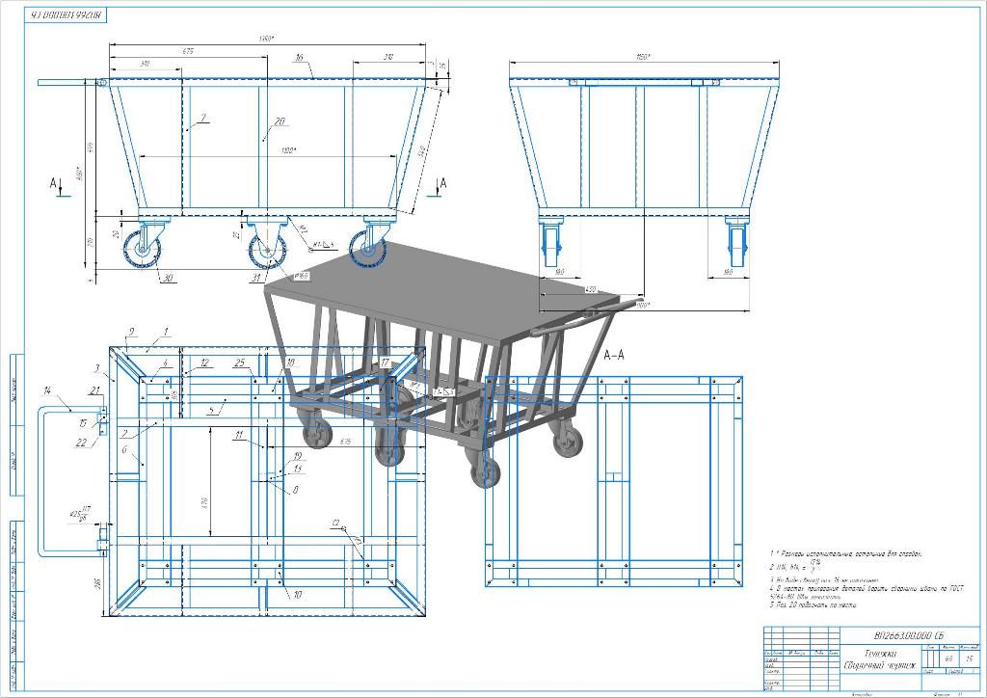Screen dimensions: 987x698
Task: Select callout 8 in the plan view
Action: point(295,490)
